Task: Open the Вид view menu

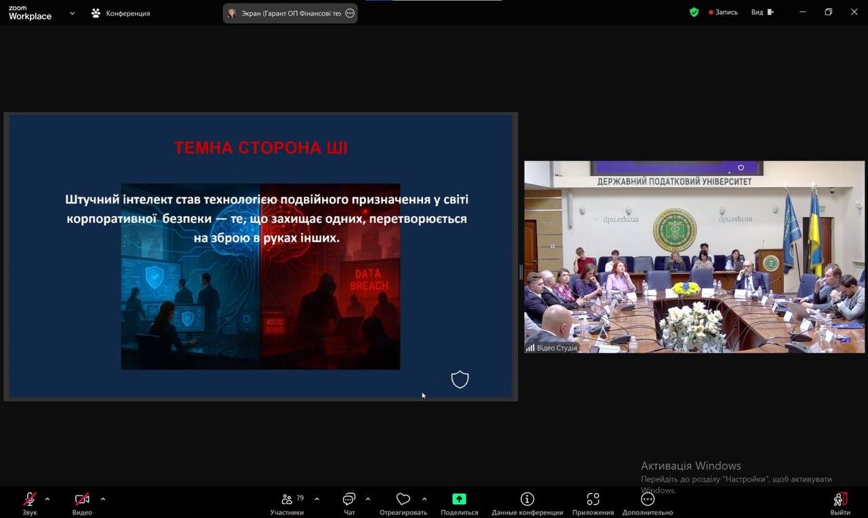Action: [x=761, y=12]
